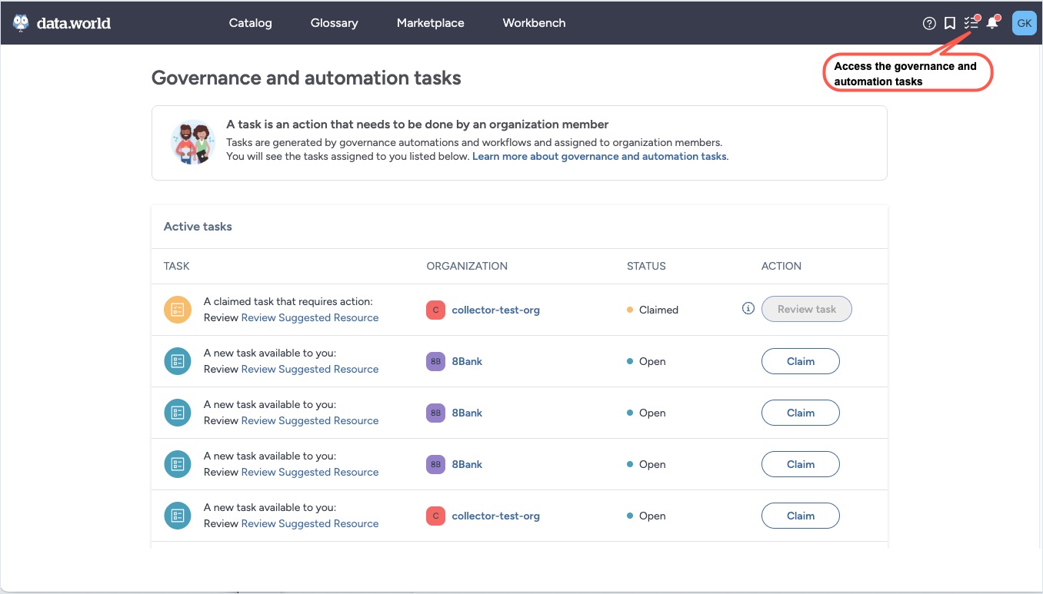Click the red C badge in claimed row
Image resolution: width=1043 pixels, height=594 pixels.
click(435, 310)
